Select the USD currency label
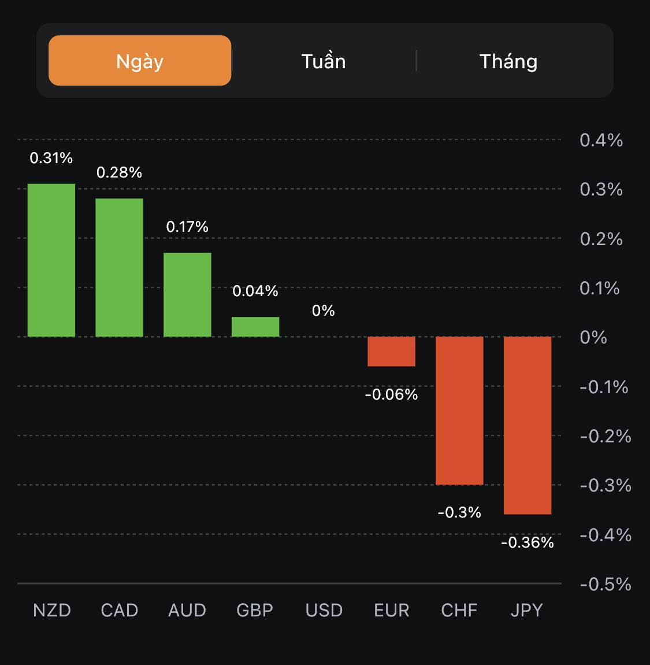Screen dimensions: 650x665 [x=324, y=610]
